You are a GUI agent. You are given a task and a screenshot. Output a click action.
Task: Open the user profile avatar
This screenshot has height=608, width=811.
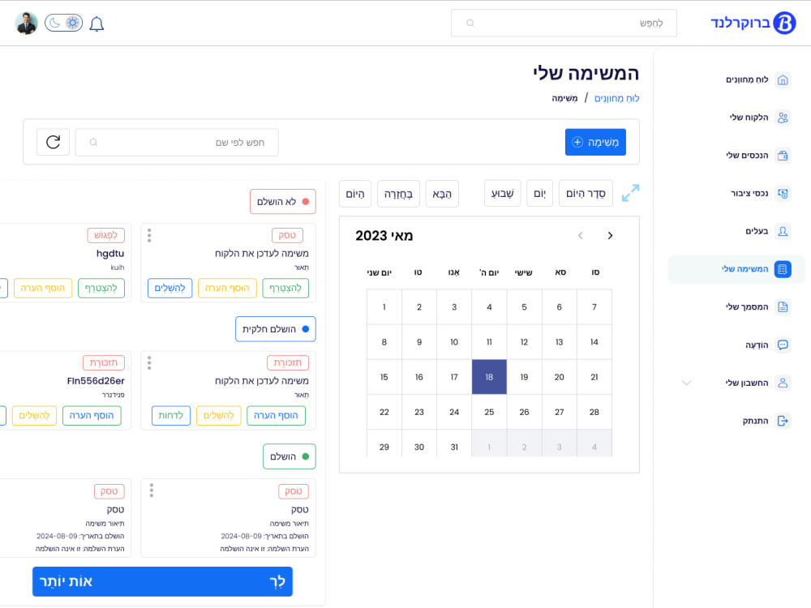(x=27, y=24)
